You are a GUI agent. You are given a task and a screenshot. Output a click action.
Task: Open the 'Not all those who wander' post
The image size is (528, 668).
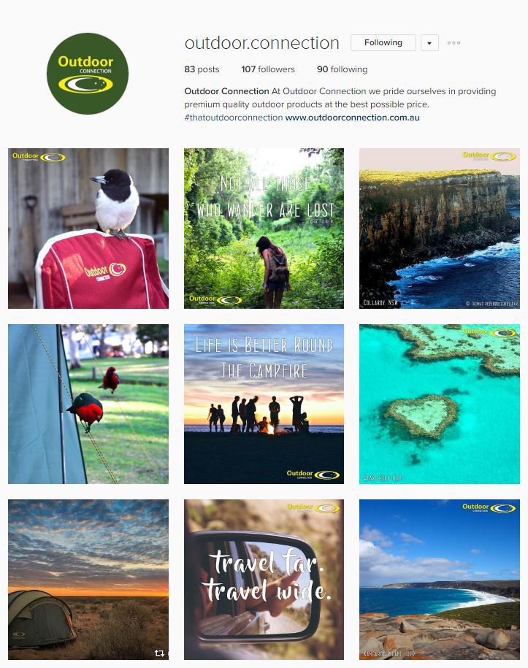264,229
